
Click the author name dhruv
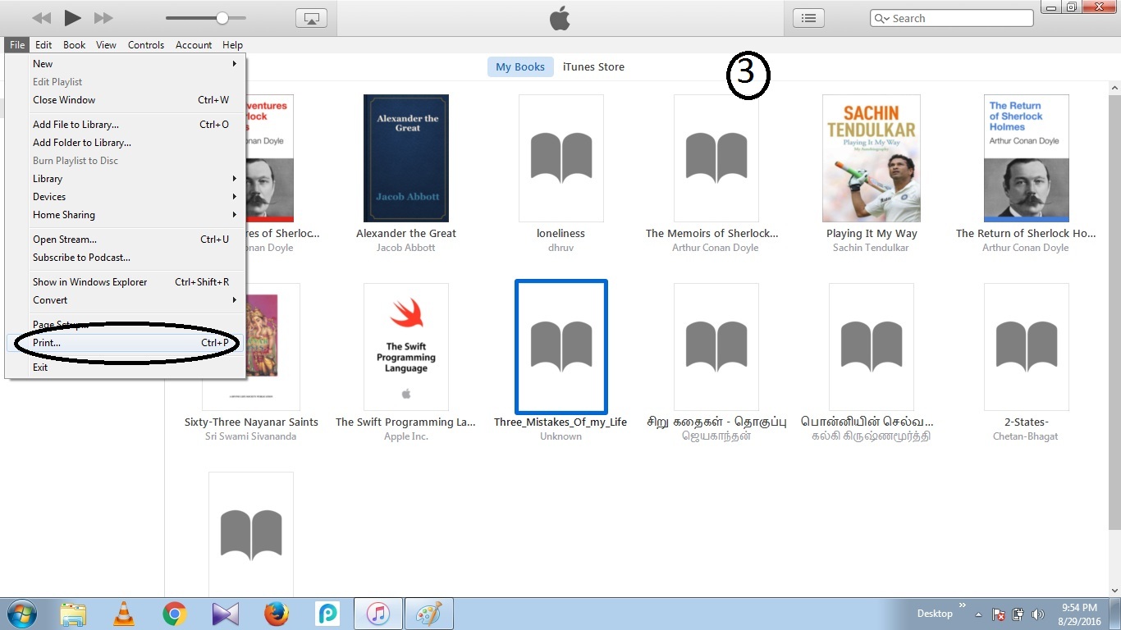[x=561, y=248]
